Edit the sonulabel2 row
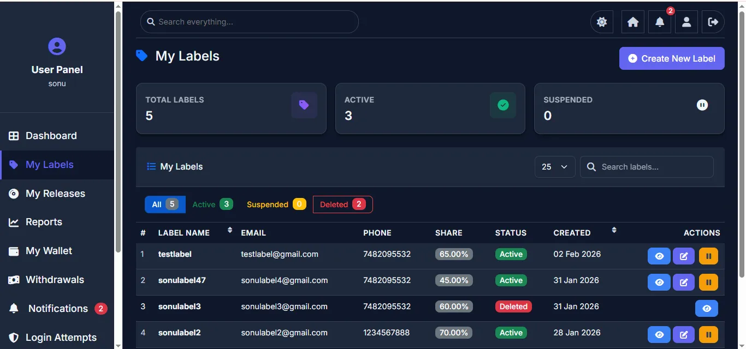 coord(684,334)
